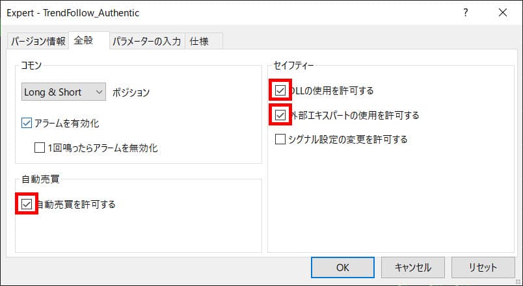Open the パラメーターの入力 tab
The height and width of the screenshot is (286, 523).
point(146,42)
